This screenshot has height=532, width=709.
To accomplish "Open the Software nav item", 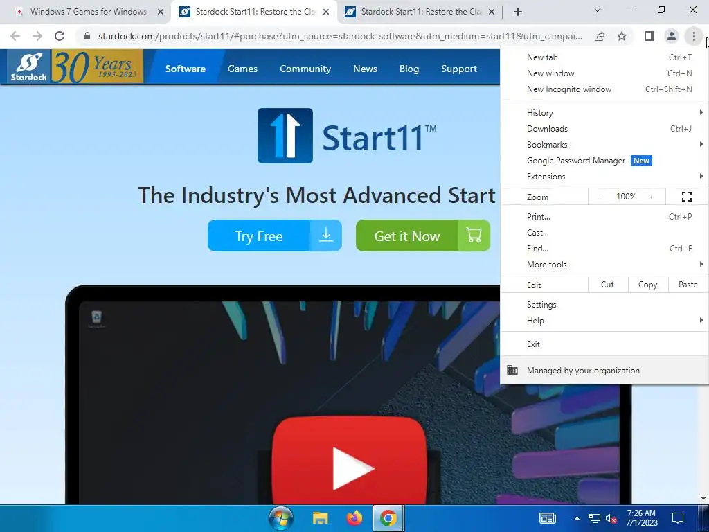I will (186, 69).
